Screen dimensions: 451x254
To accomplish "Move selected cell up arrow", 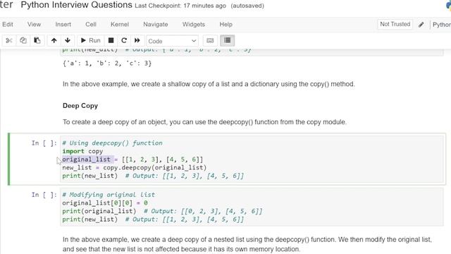I will pos(54,41).
